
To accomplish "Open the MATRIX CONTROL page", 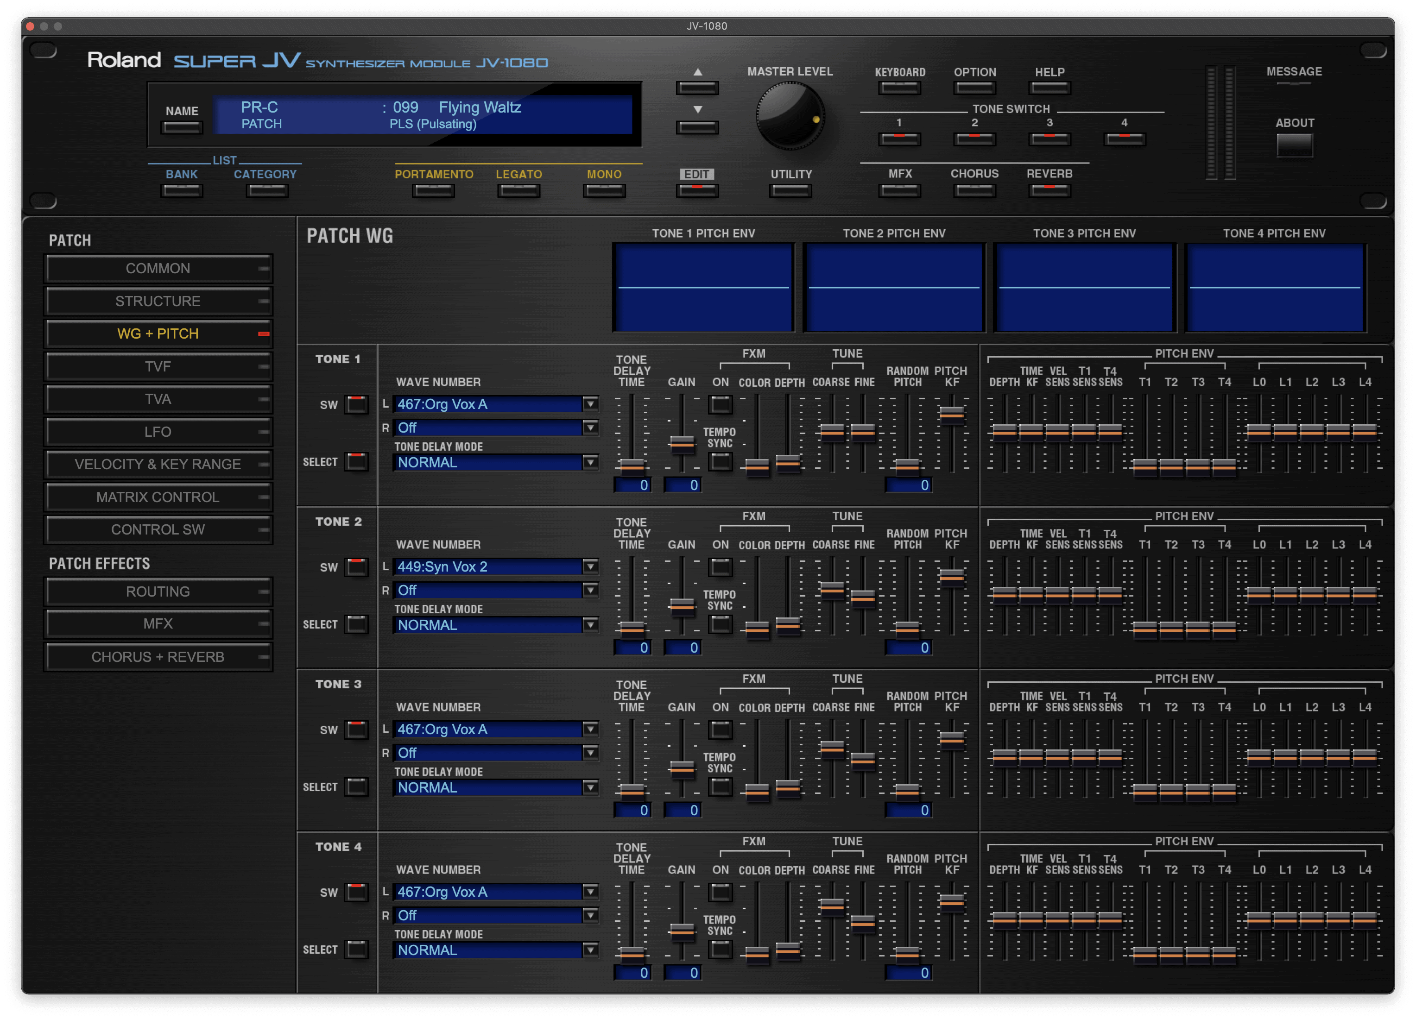I will tap(158, 497).
